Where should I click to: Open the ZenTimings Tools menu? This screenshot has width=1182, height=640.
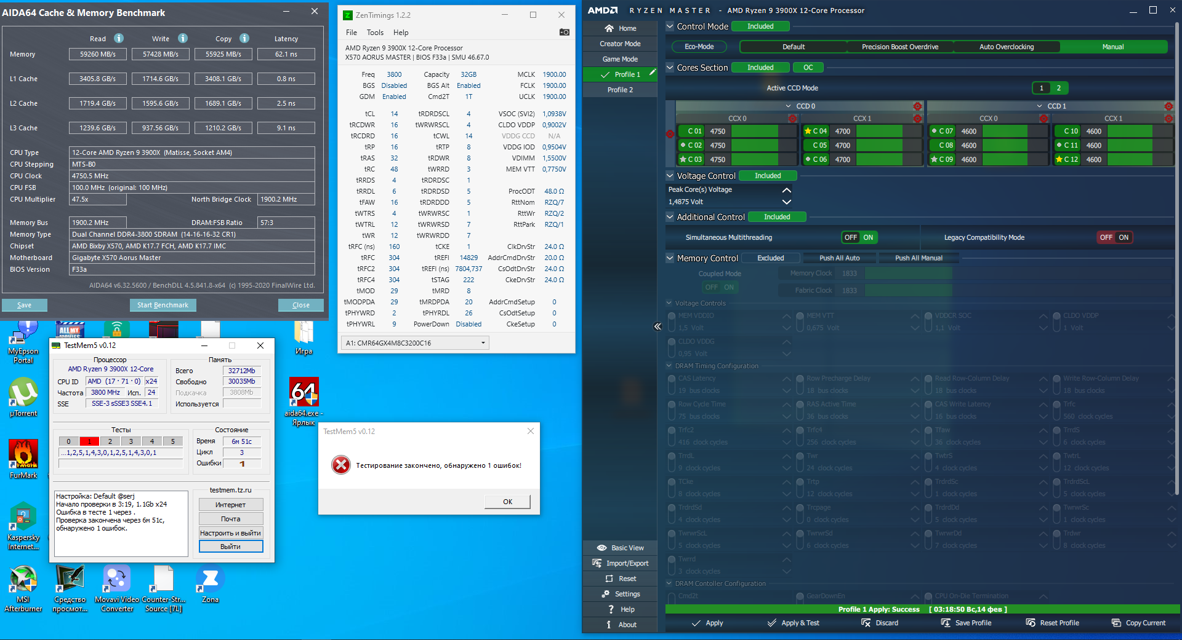375,33
